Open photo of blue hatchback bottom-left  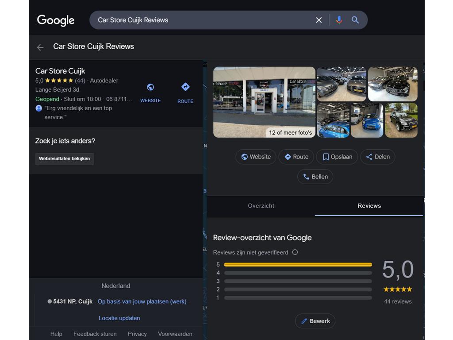[333, 120]
